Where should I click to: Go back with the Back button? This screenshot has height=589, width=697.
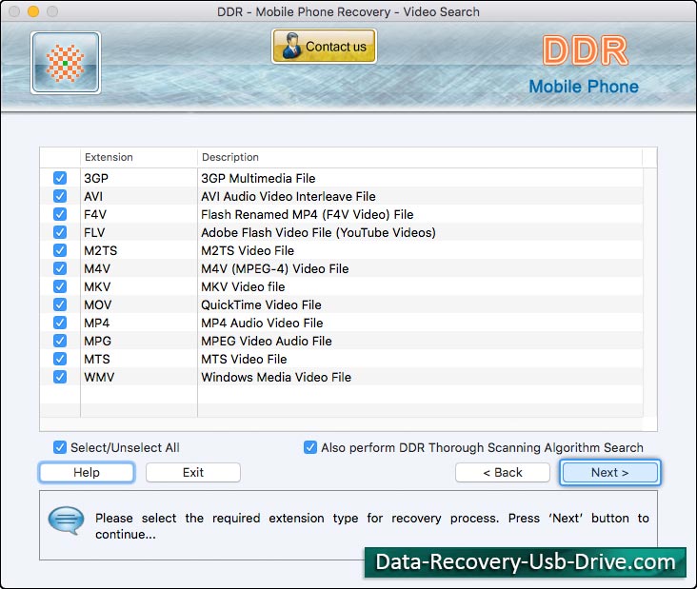coord(503,472)
